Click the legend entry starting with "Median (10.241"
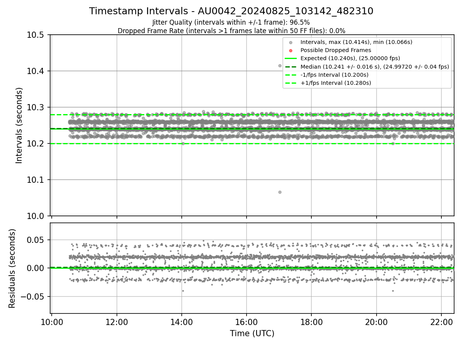 375,67
